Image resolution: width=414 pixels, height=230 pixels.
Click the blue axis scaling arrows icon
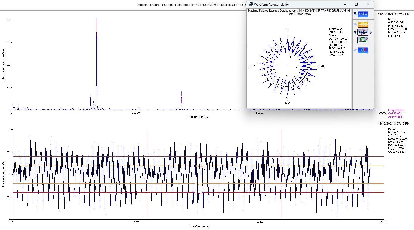pyautogui.click(x=363, y=14)
